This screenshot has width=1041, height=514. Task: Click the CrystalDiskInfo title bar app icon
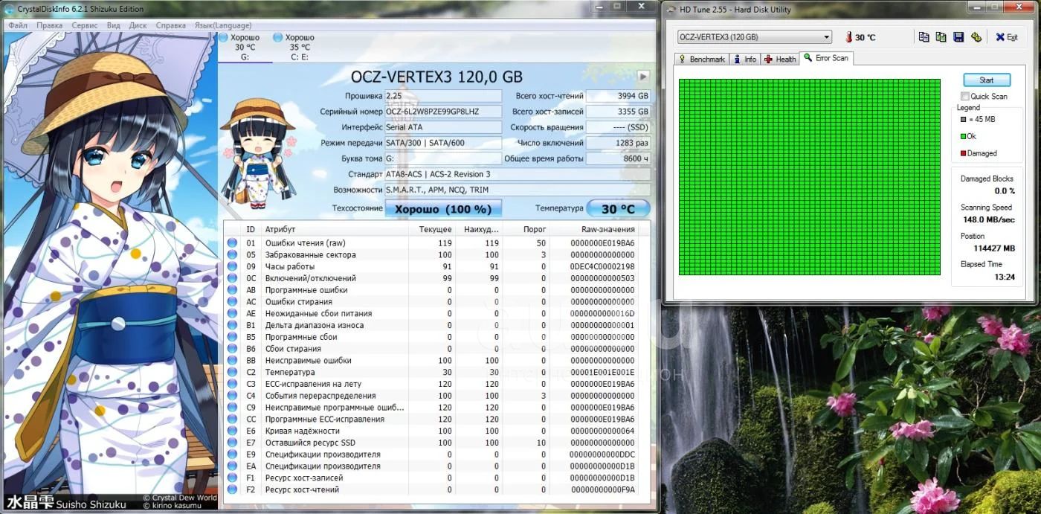click(8, 9)
